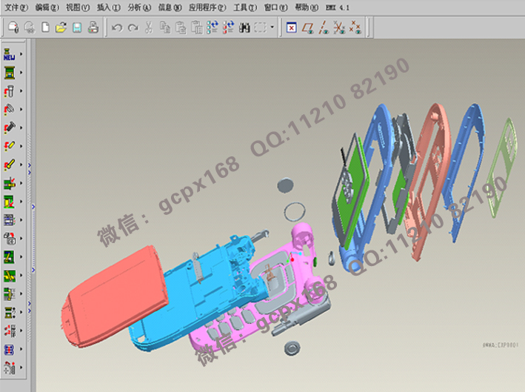The width and height of the screenshot is (525, 392).
Task: Click the open folder icon
Action: click(61, 28)
